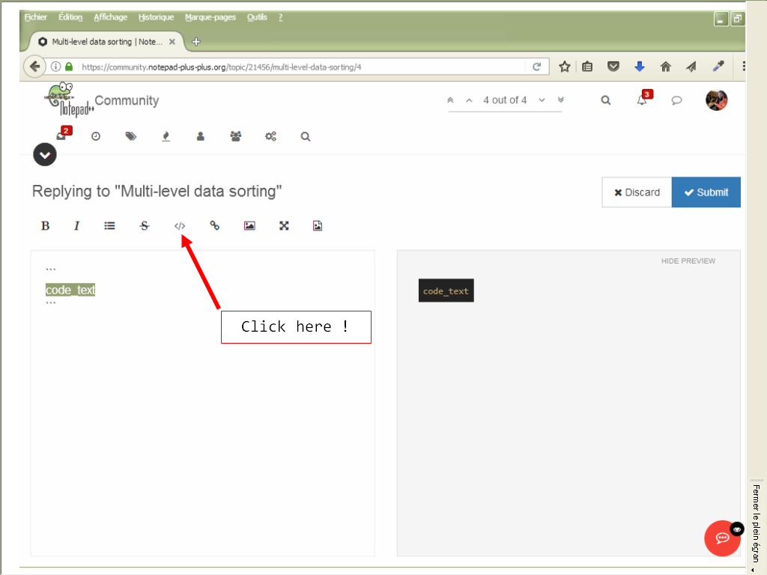
Task: Show site information icon in address bar
Action: pos(55,67)
